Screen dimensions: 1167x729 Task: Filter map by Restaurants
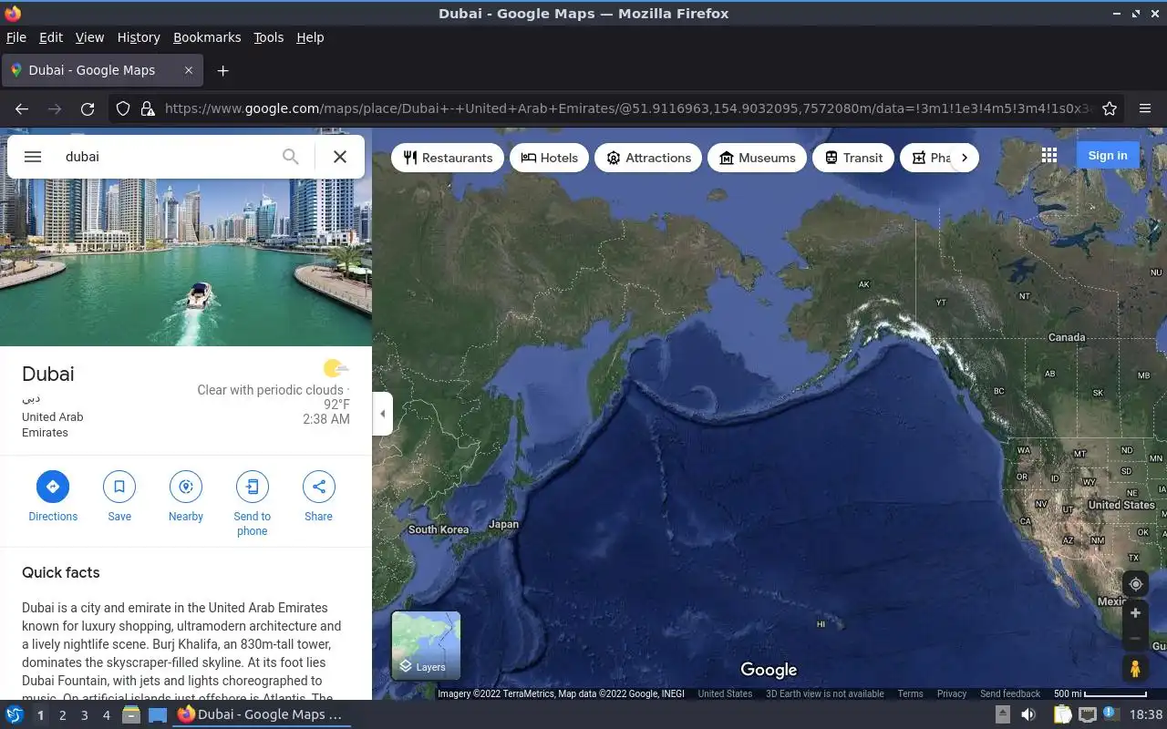[x=448, y=158]
